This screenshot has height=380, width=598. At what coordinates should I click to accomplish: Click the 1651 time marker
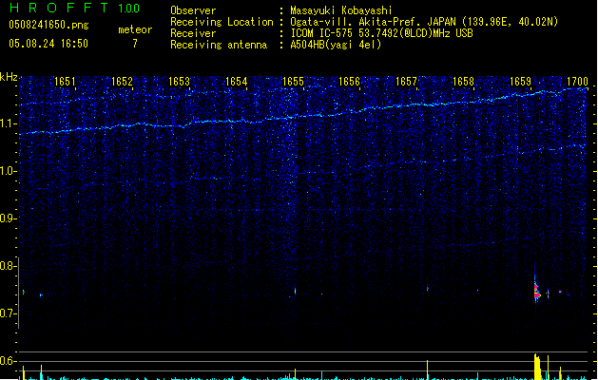[66, 82]
